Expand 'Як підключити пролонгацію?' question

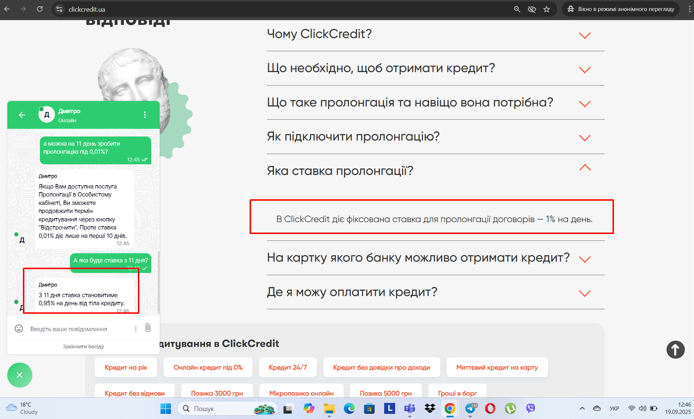click(435, 137)
